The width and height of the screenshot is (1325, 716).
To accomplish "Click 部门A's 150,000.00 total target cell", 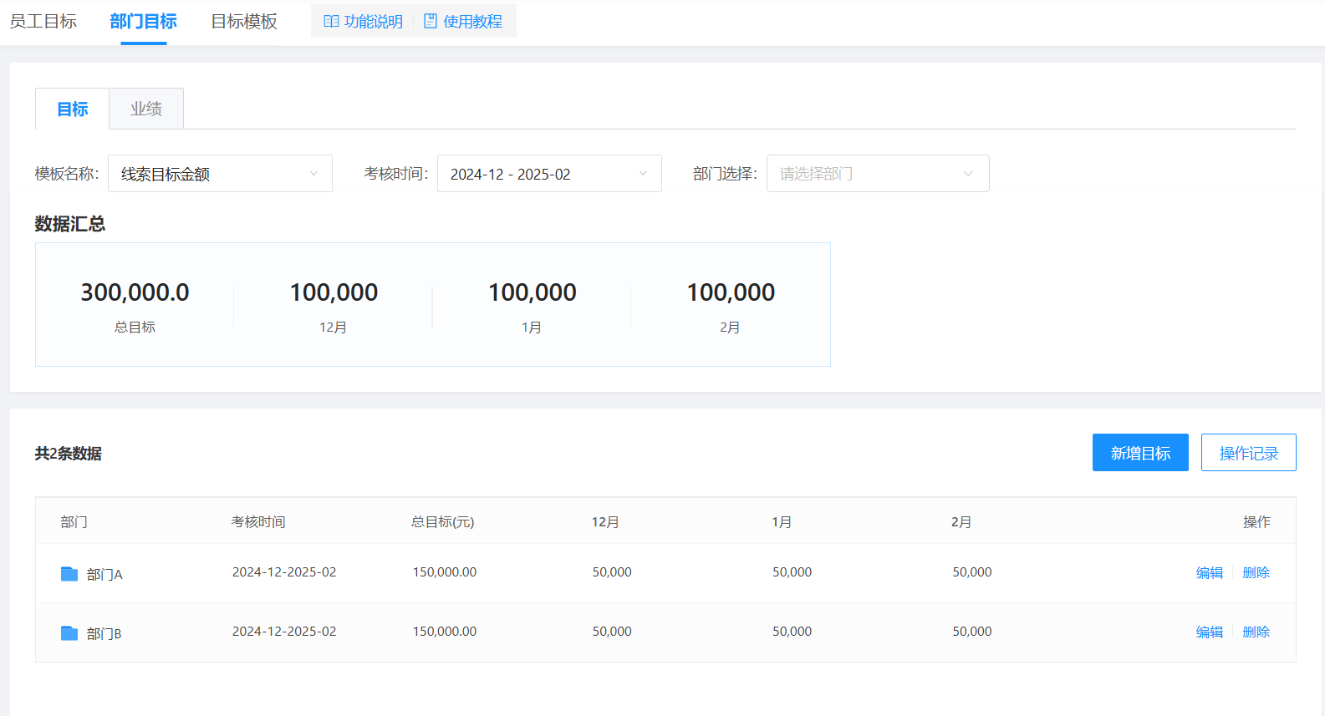I will click(445, 572).
